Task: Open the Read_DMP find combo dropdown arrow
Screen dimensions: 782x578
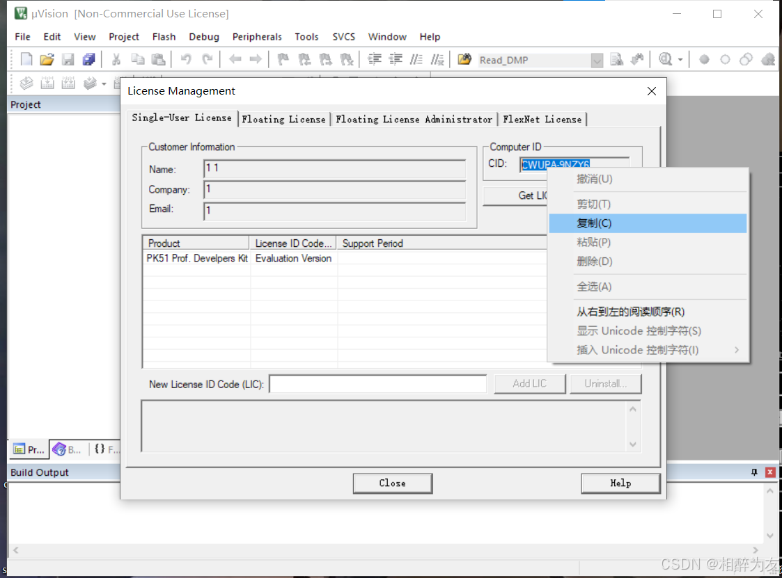Action: tap(597, 61)
